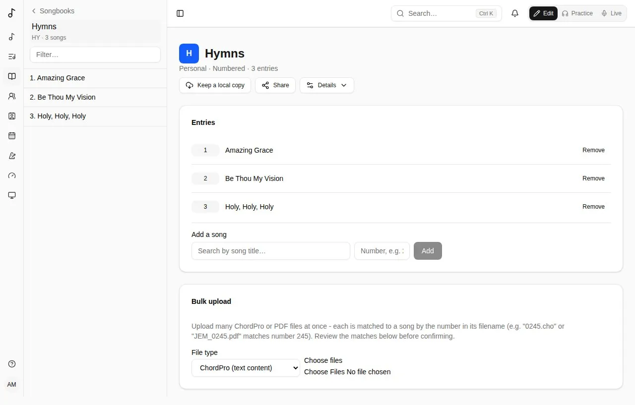Click the Share button
The height and width of the screenshot is (405, 635).
tap(275, 85)
